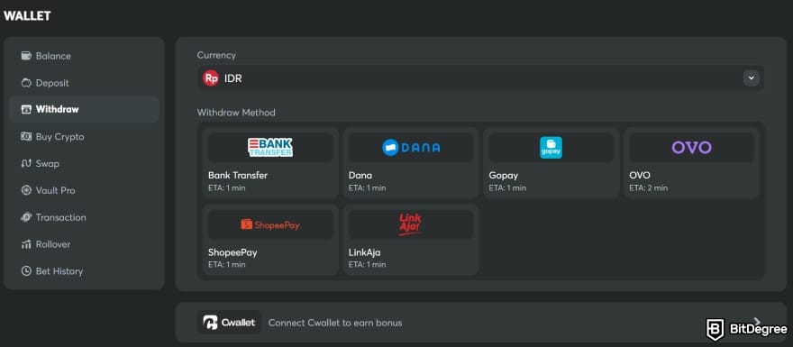Screen dimensions: 793x347
Task: Choose the Gopay withdraw method label
Action: point(503,176)
